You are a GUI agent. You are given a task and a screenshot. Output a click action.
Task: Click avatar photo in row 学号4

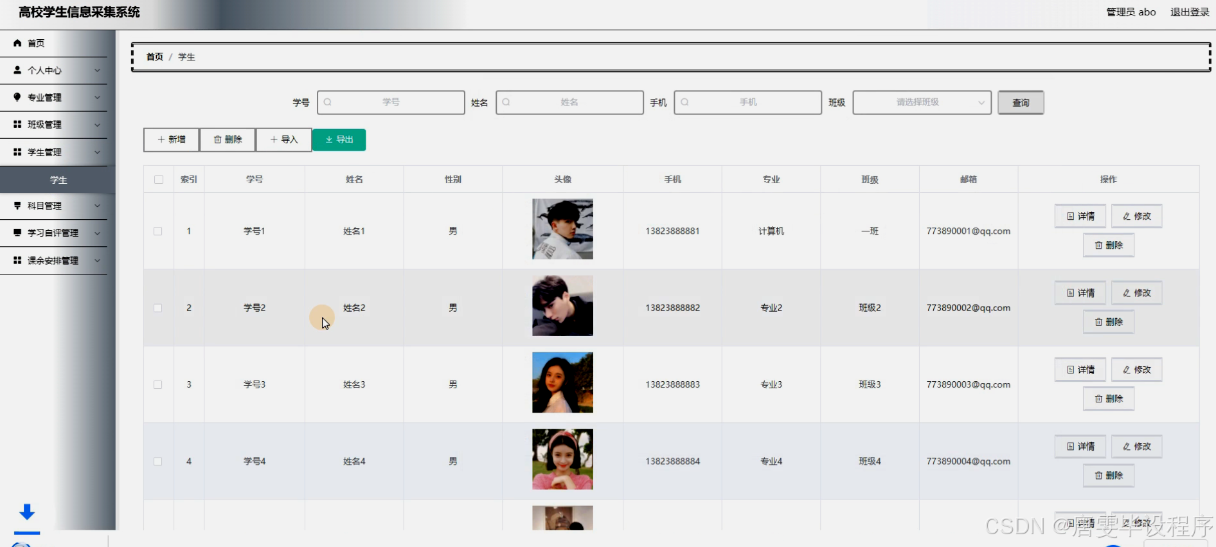point(562,459)
